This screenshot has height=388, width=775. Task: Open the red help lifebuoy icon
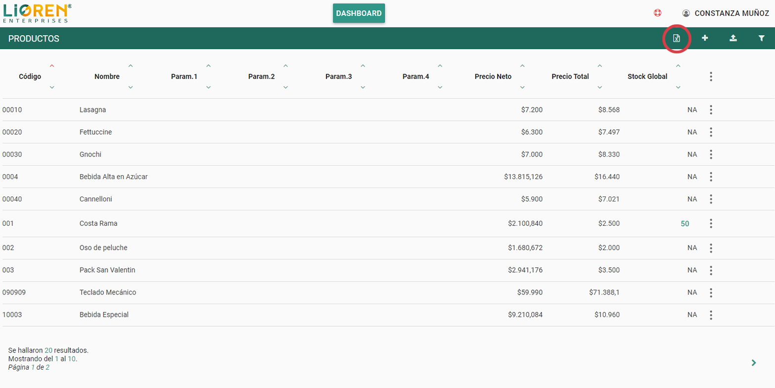(658, 13)
